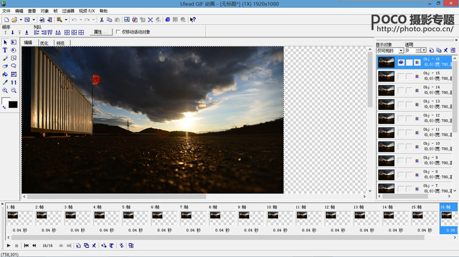Click the transparency input field
The height and width of the screenshot is (257, 459).
410,50
